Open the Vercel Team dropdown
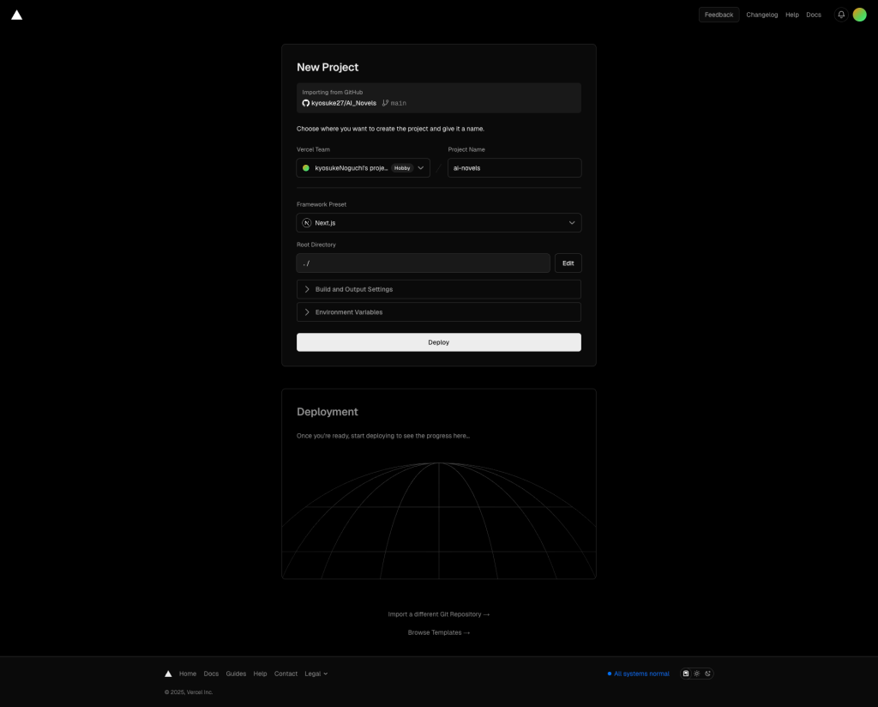The height and width of the screenshot is (707, 878). click(363, 168)
